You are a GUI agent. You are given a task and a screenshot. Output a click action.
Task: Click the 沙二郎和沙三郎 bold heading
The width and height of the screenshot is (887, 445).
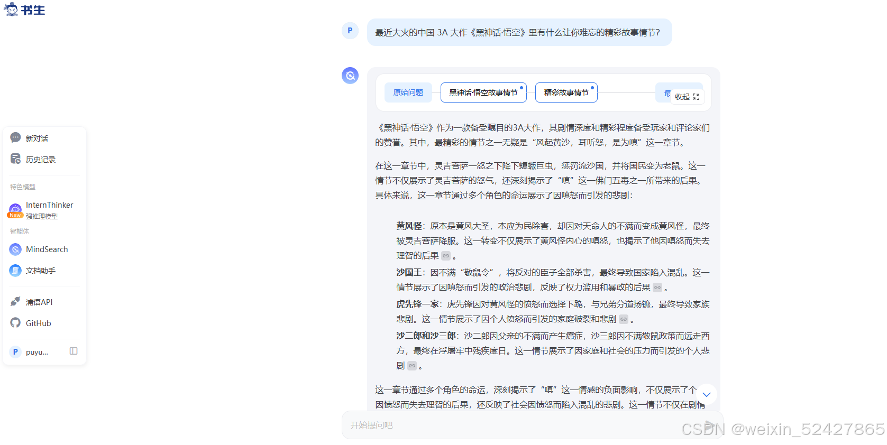pos(426,336)
